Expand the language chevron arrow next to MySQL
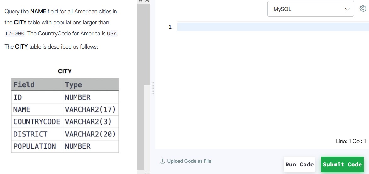The image size is (369, 174). [347, 9]
